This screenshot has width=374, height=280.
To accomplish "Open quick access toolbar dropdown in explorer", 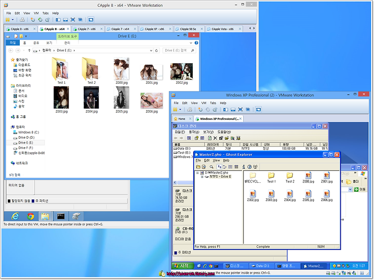I will tap(26, 36).
